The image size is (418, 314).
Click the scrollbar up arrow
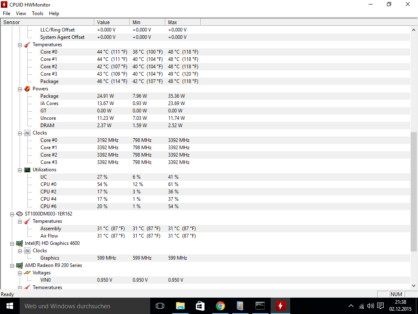coord(414,30)
